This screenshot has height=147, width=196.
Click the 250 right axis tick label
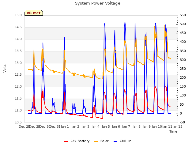click(183, 69)
